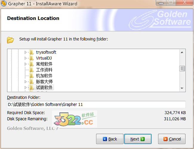
Task: Expand the VirtualDJ folder node
Action: 25,58
